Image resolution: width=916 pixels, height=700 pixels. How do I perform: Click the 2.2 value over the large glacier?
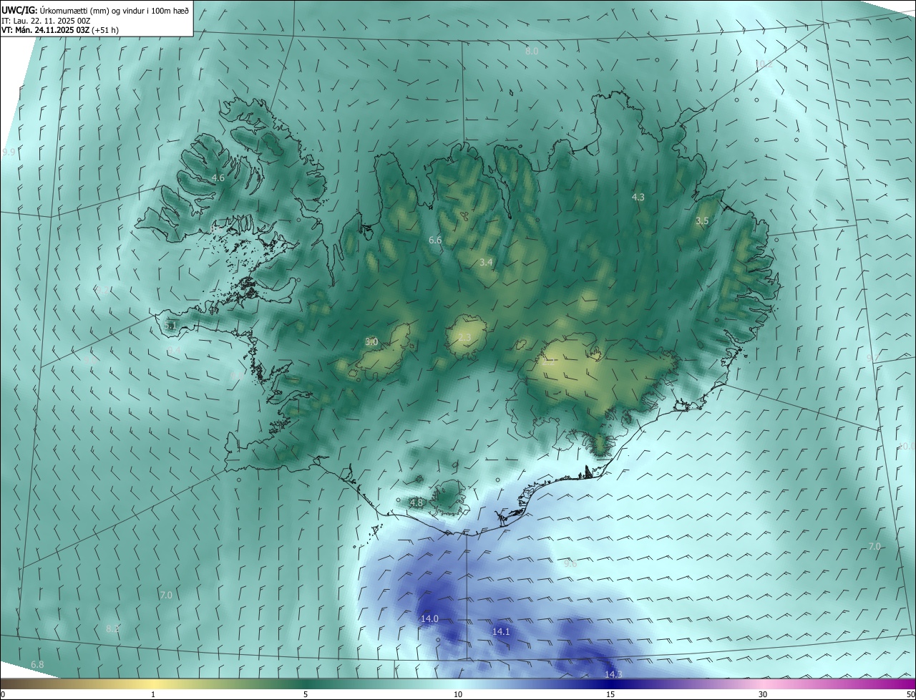(x=549, y=362)
